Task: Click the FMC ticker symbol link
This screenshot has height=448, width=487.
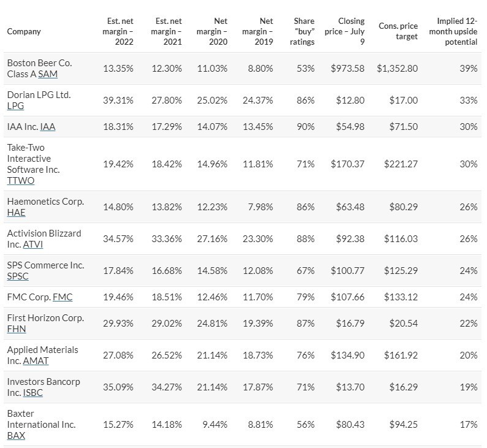Action: 62,297
